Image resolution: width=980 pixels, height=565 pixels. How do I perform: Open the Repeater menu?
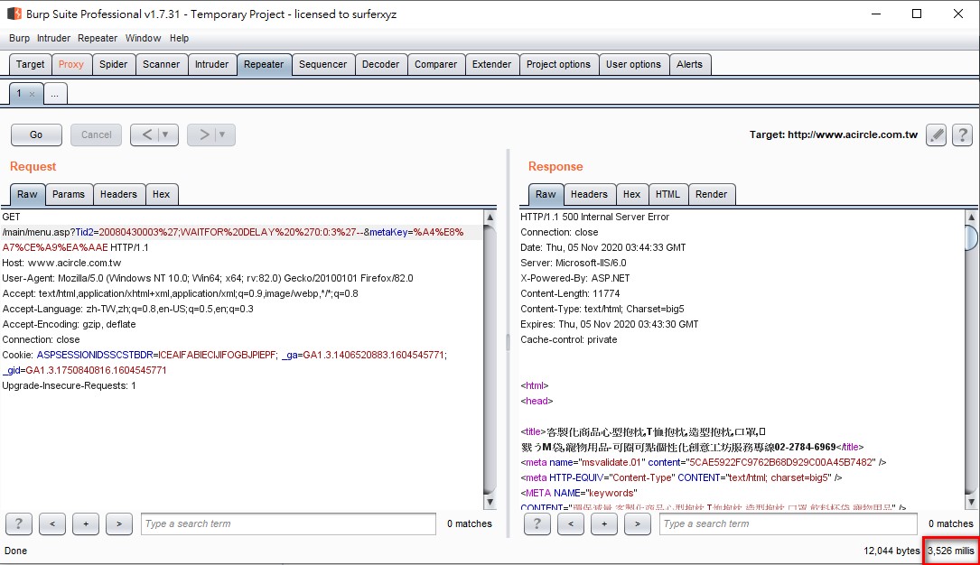tap(98, 38)
